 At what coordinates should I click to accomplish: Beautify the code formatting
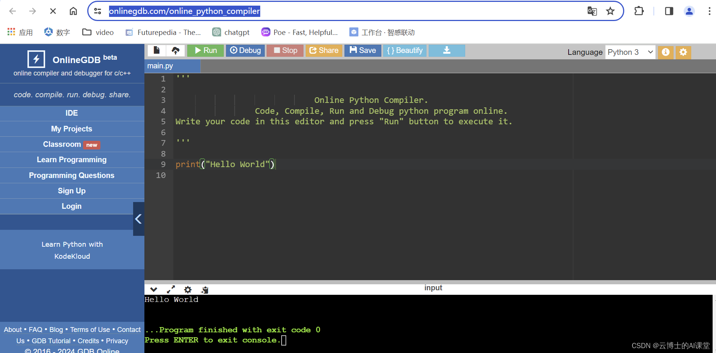(x=405, y=50)
